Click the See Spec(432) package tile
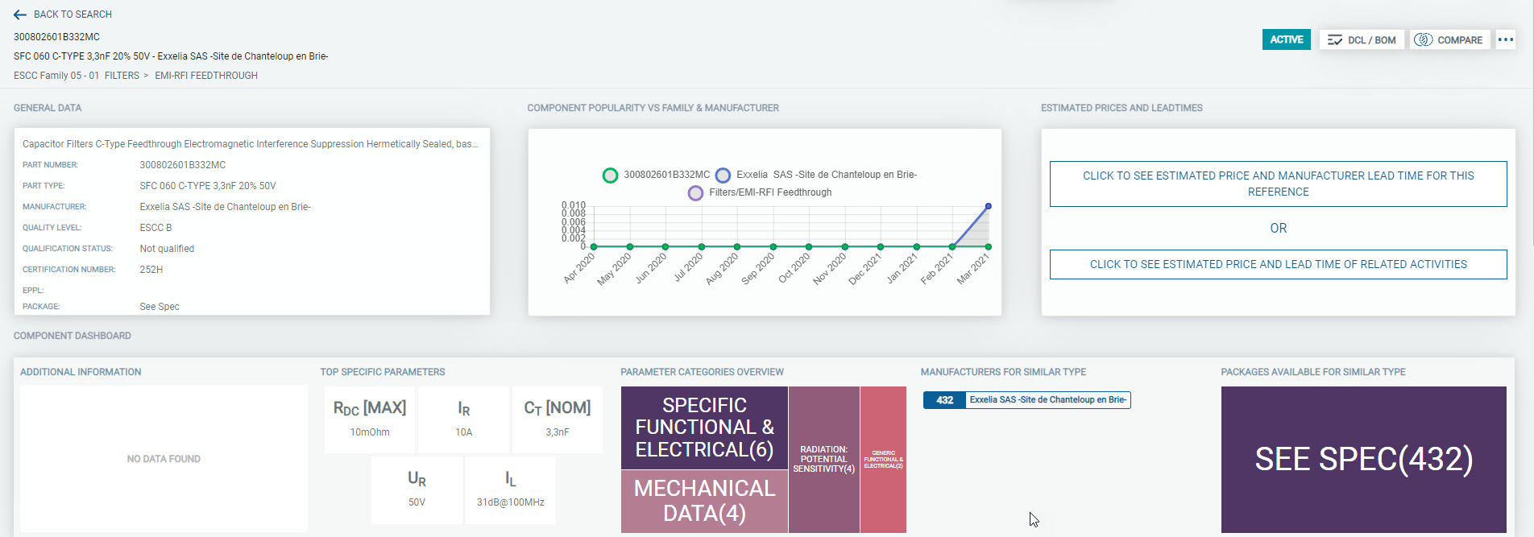The height and width of the screenshot is (537, 1534). [1363, 459]
